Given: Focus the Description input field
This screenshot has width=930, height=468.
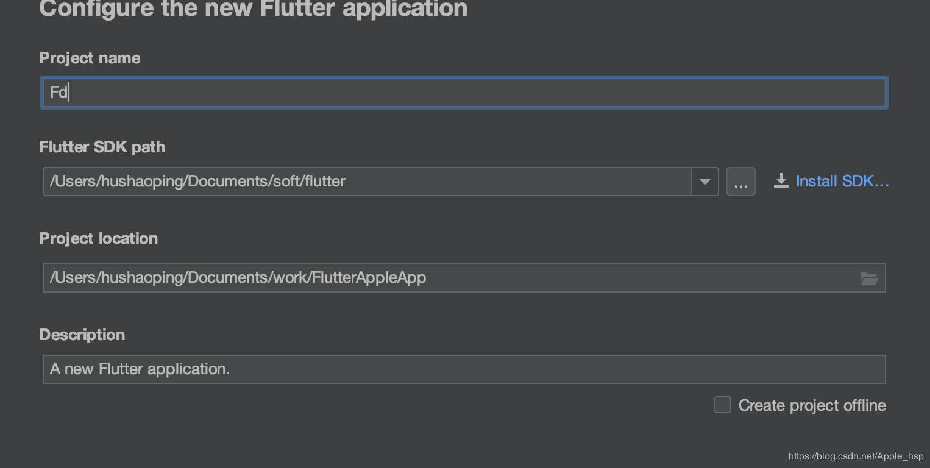Looking at the screenshot, I should [x=548, y=369].
